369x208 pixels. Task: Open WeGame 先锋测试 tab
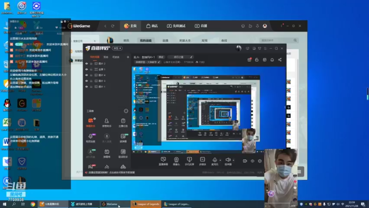[x=176, y=26]
